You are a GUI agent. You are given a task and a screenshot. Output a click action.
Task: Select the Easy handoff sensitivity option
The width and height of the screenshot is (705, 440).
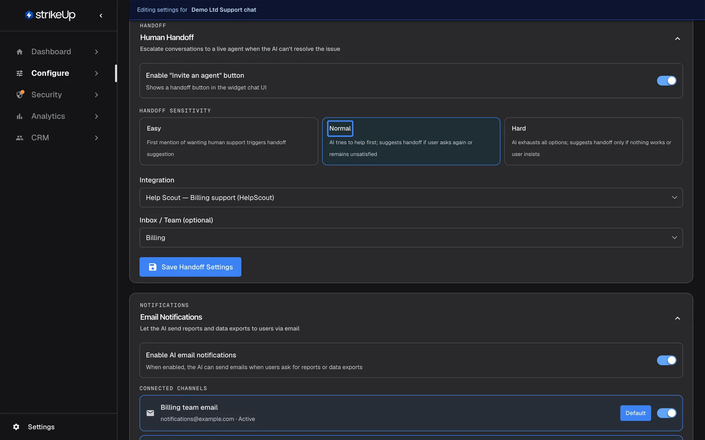point(229,141)
